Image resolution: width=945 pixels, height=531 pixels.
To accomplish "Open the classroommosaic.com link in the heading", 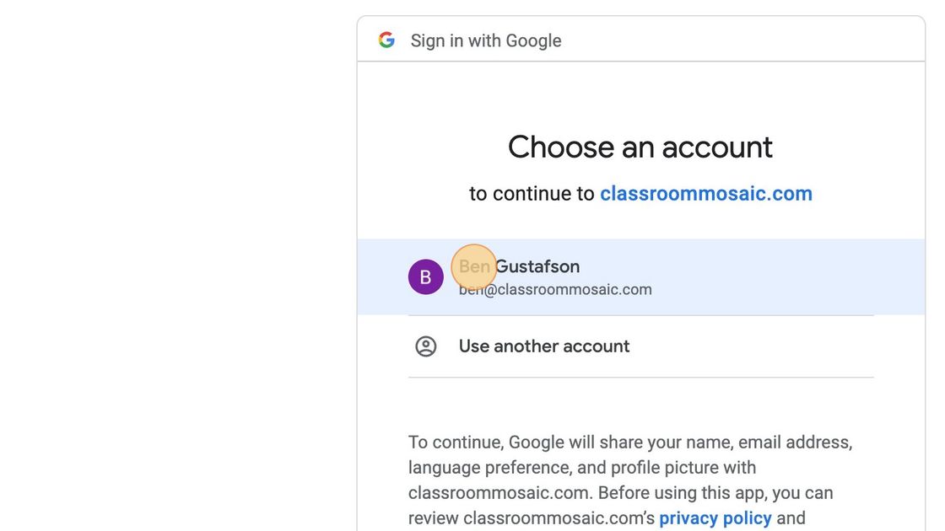I will point(706,194).
